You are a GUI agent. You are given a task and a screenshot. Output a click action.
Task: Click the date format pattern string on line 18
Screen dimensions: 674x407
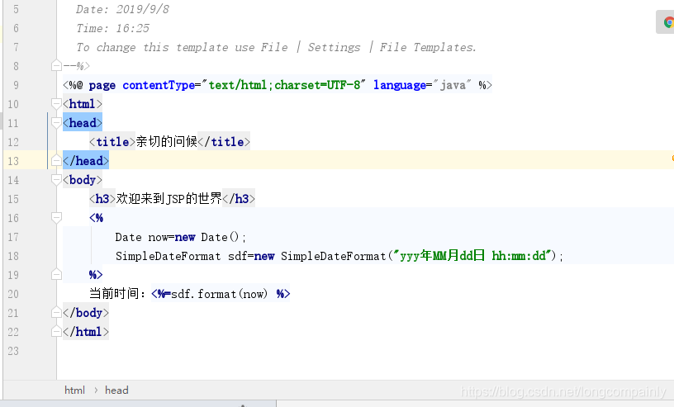coord(472,256)
